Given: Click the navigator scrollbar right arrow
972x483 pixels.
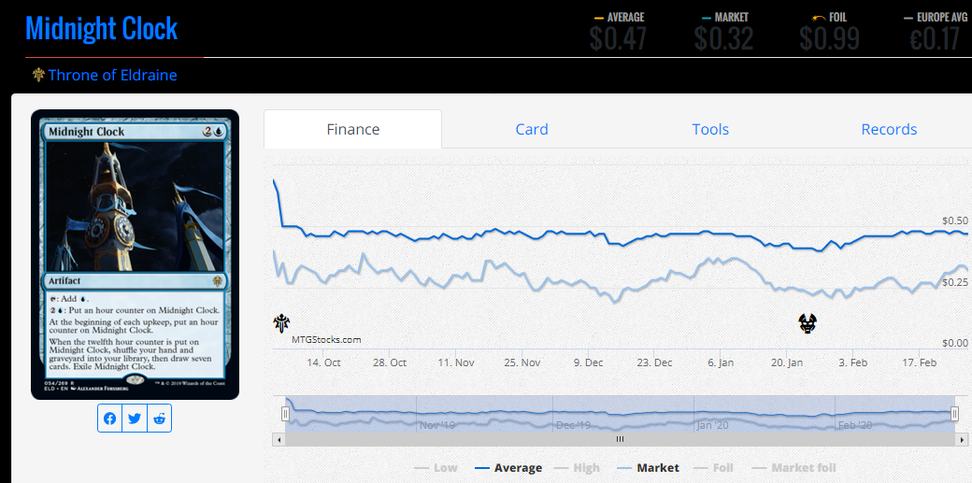Looking at the screenshot, I should pyautogui.click(x=962, y=439).
